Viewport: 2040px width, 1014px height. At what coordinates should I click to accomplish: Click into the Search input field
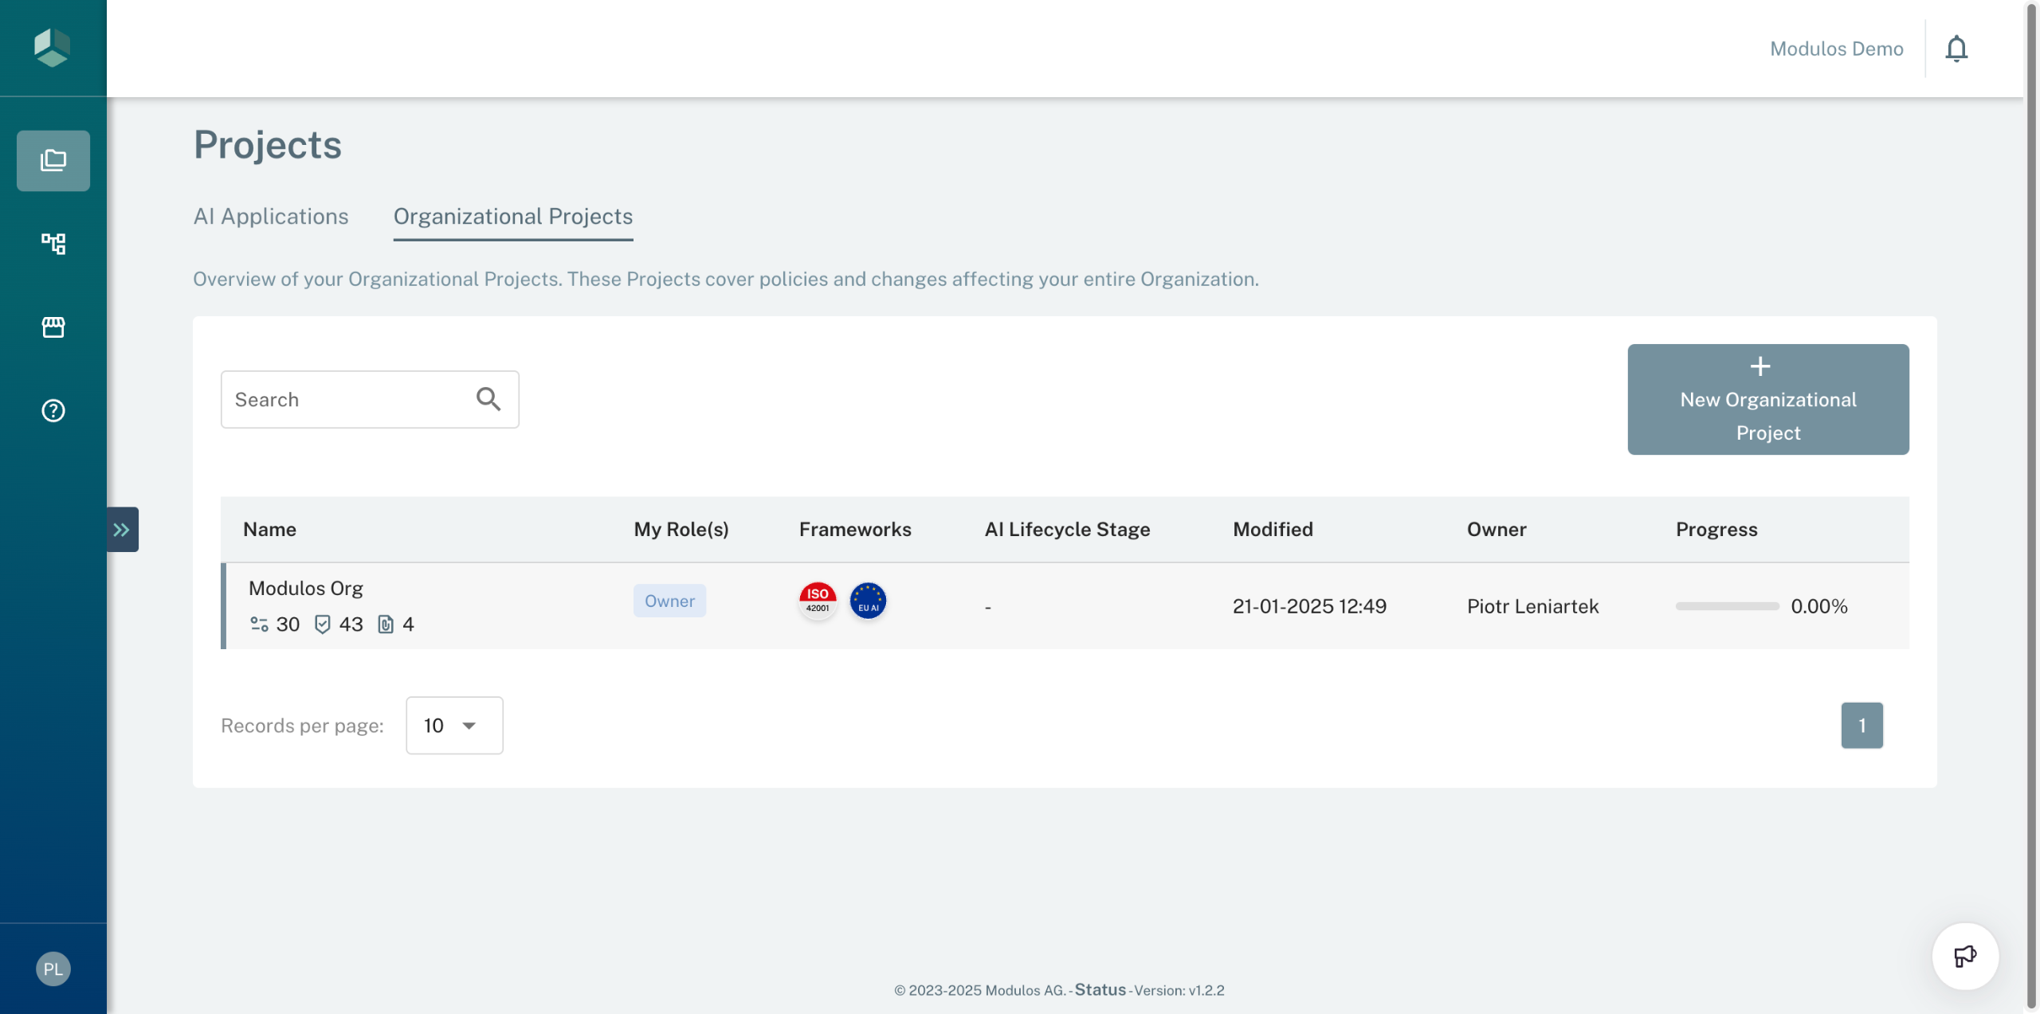[x=347, y=399]
